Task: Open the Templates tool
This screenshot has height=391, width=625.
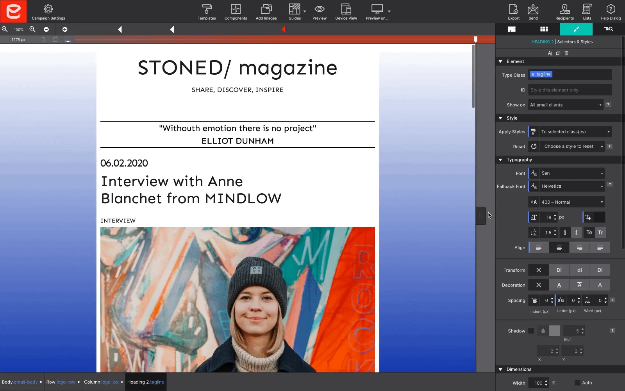Action: tap(207, 12)
